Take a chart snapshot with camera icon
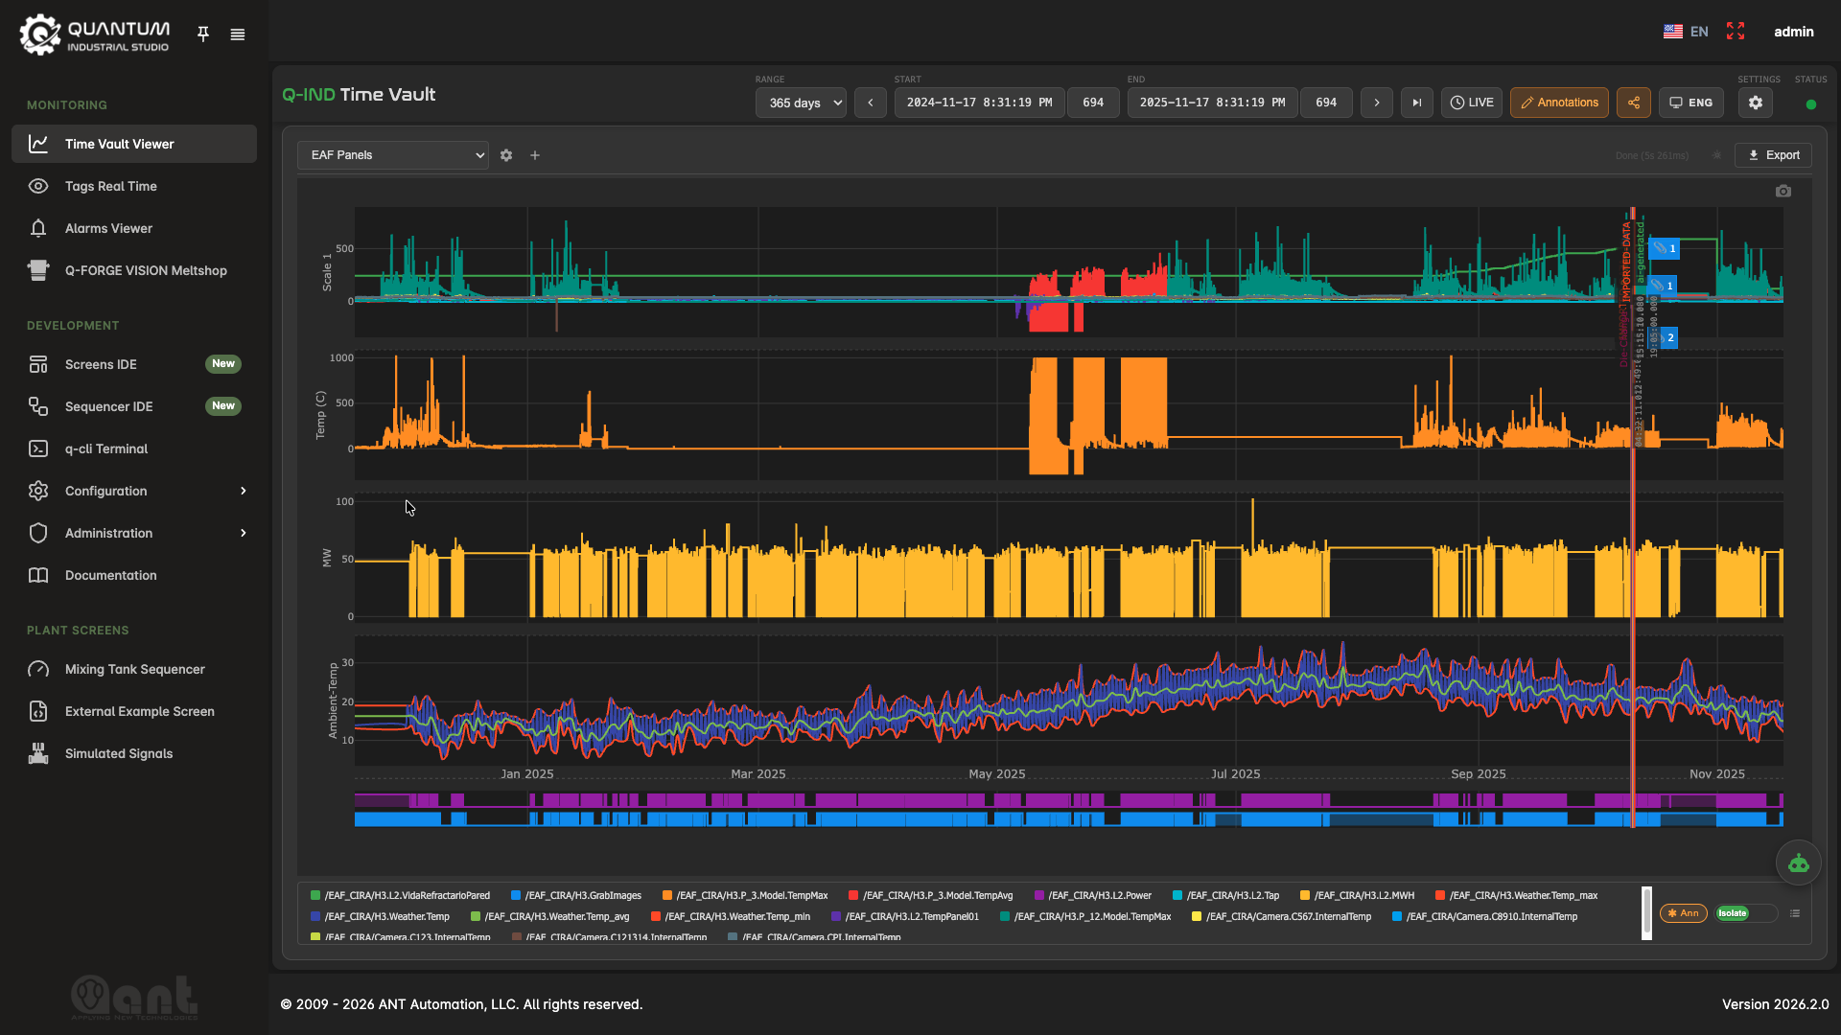The image size is (1841, 1035). pyautogui.click(x=1783, y=192)
